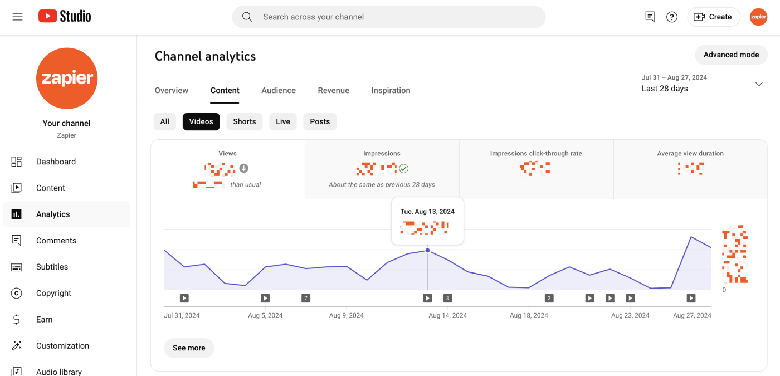The image size is (780, 376).
Task: Click the Your channel label
Action: 67,123
